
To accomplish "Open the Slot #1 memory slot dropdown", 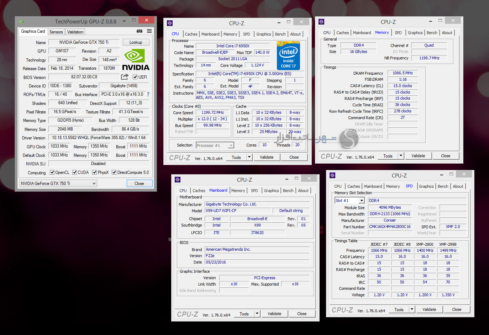I will click(x=362, y=201).
